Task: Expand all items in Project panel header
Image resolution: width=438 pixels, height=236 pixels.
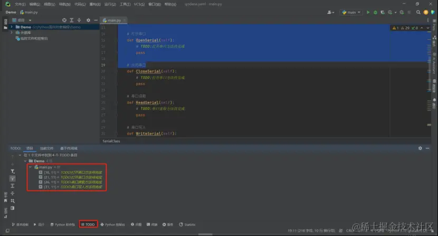Action: tap(72, 20)
